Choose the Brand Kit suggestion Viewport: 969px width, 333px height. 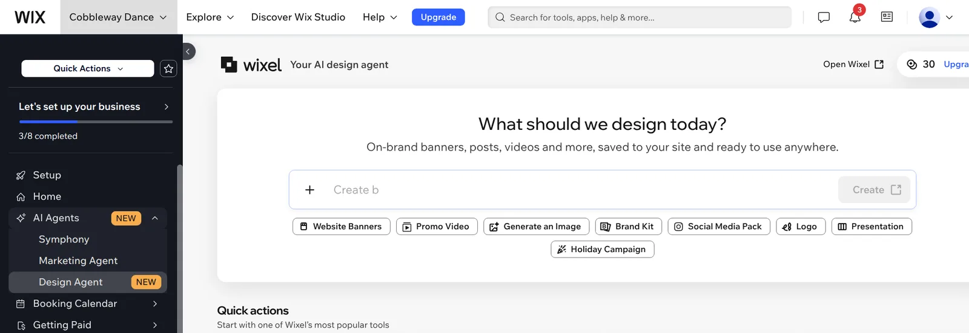click(629, 227)
